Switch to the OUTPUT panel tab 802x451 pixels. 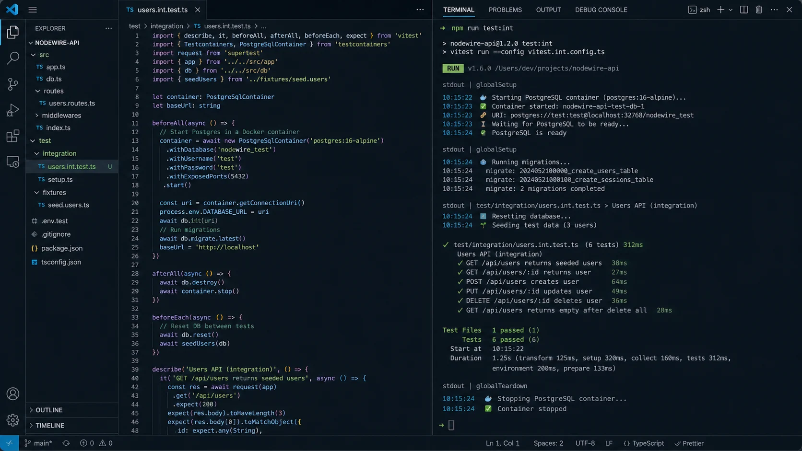(548, 10)
